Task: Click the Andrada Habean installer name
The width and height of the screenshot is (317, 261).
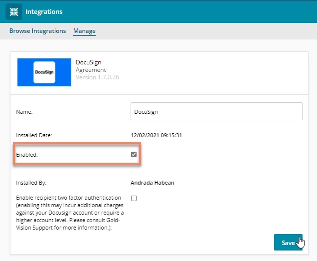Action: pyautogui.click(x=153, y=183)
